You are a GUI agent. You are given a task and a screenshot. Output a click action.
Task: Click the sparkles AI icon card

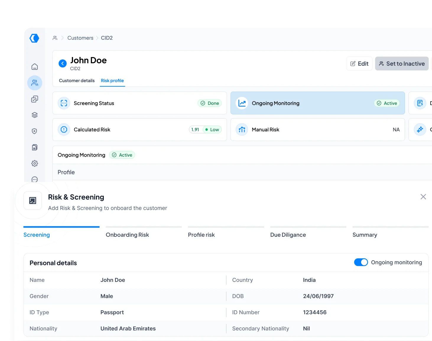coord(420,129)
